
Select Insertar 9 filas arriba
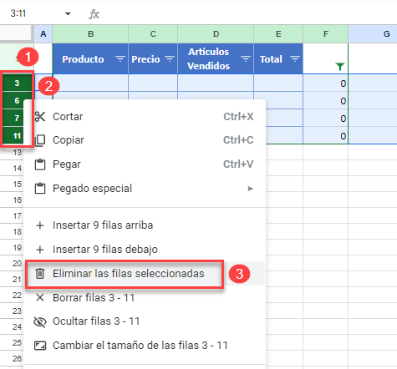[145, 225]
